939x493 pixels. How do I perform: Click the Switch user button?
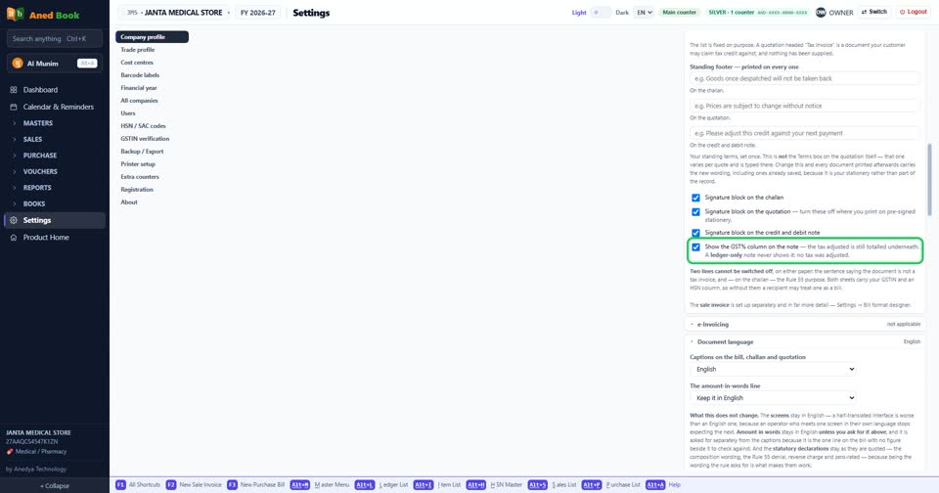pos(874,12)
